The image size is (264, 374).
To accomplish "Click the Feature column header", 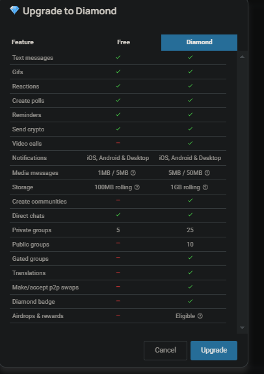I will point(23,42).
